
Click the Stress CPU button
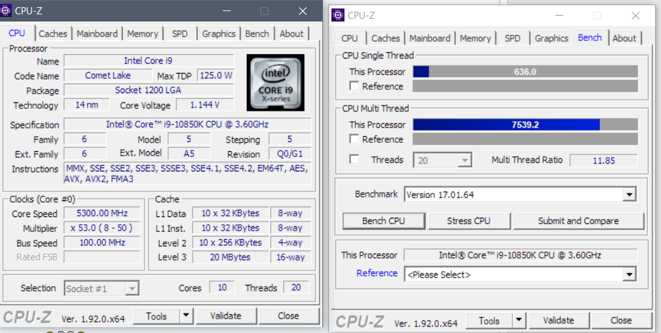click(x=469, y=221)
